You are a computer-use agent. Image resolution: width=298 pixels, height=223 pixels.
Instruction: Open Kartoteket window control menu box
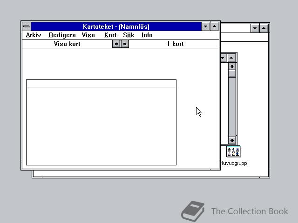pyautogui.click(x=27, y=26)
